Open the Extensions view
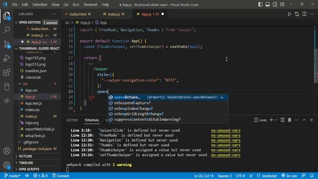 tap(6, 73)
